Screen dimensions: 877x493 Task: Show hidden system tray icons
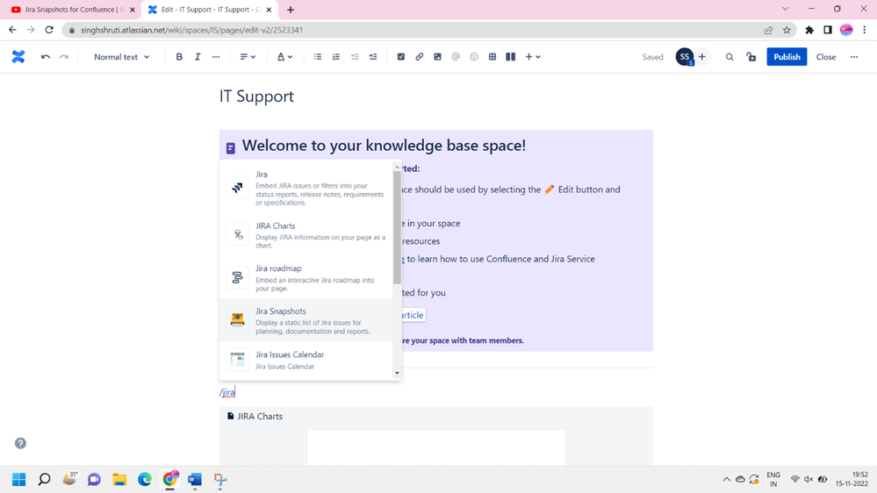[726, 479]
